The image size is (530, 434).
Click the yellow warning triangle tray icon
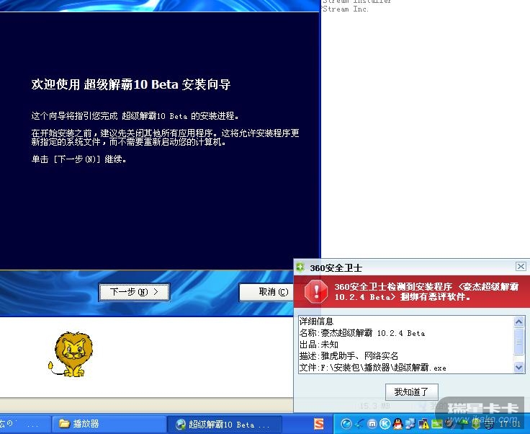pos(423,423)
